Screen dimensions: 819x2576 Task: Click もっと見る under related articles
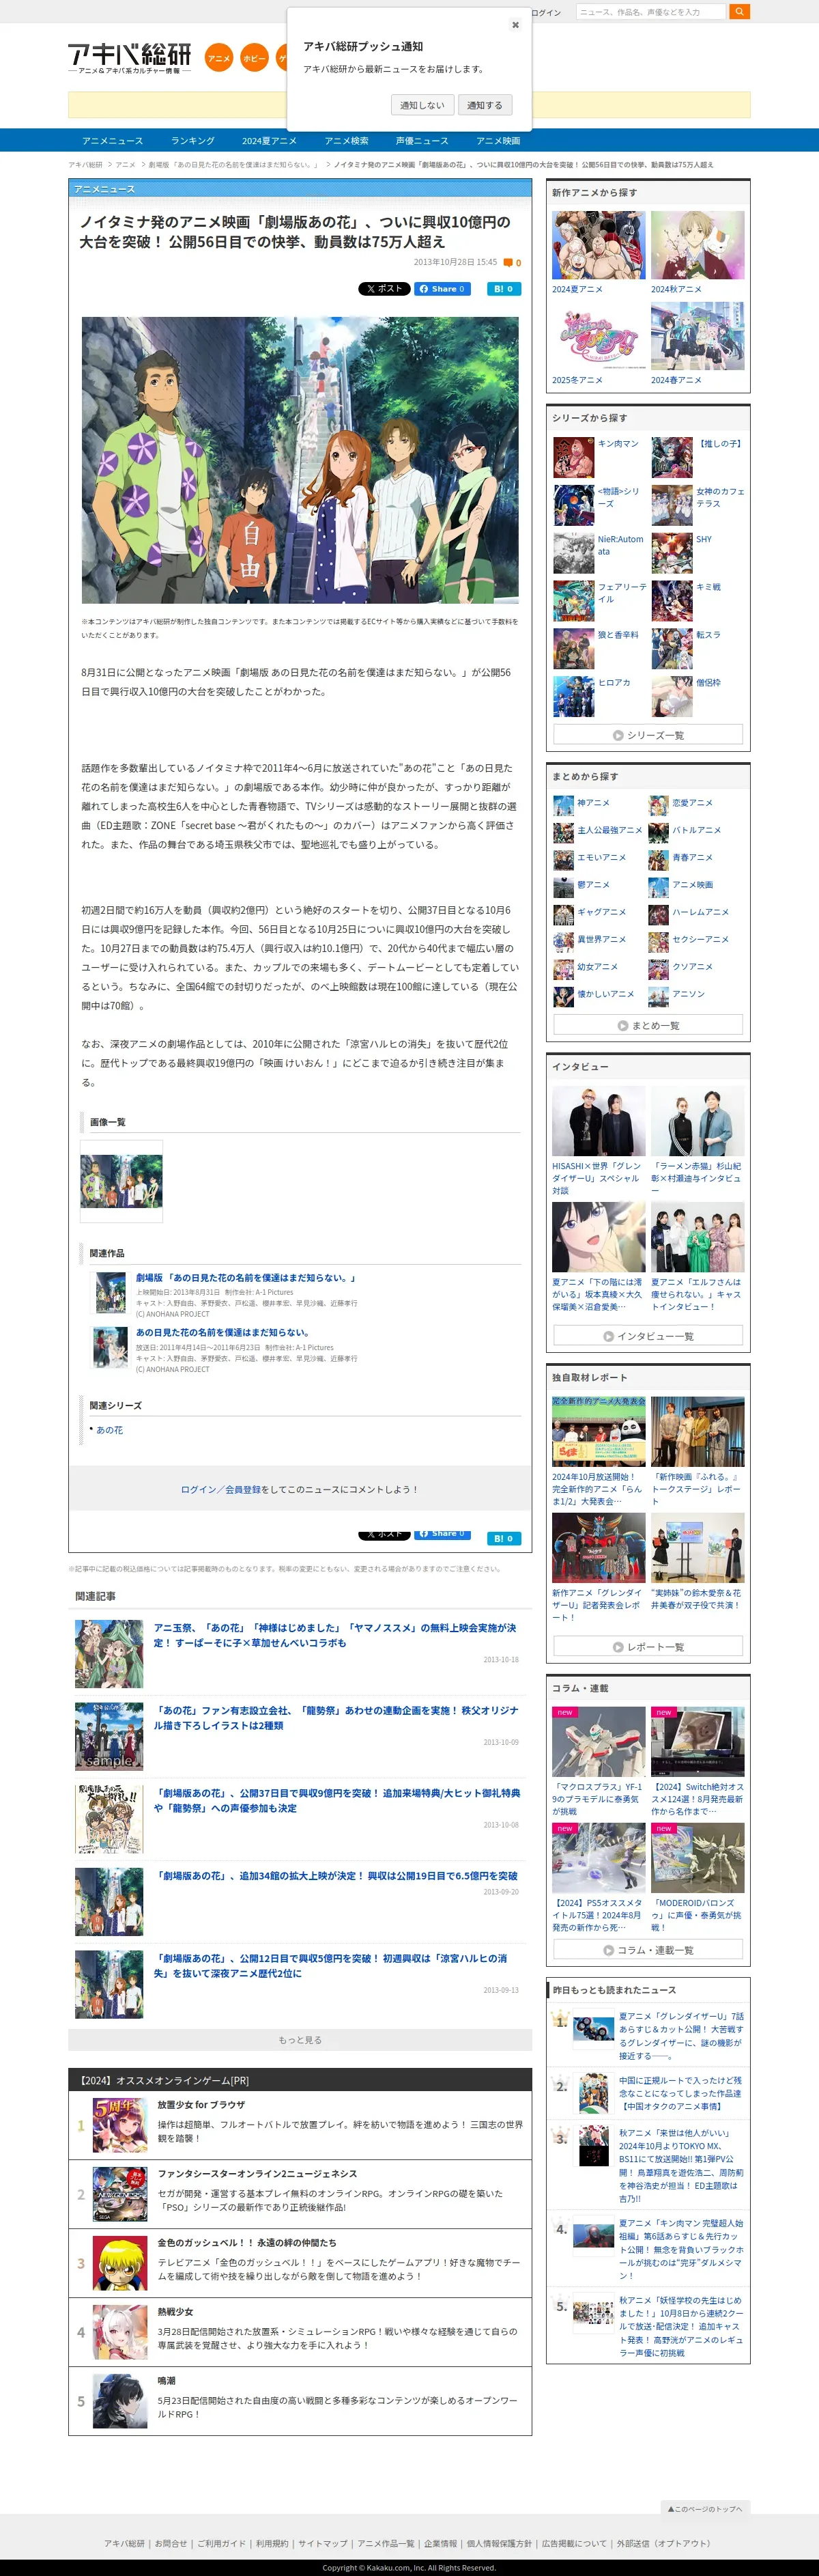(x=300, y=2040)
